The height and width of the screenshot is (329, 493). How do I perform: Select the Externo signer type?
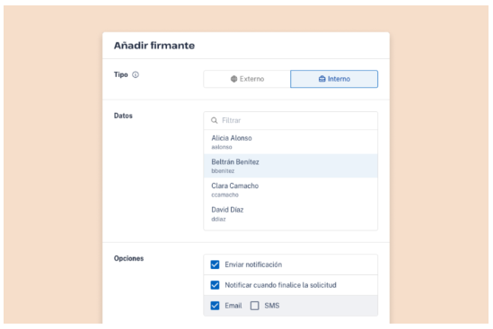(x=247, y=79)
